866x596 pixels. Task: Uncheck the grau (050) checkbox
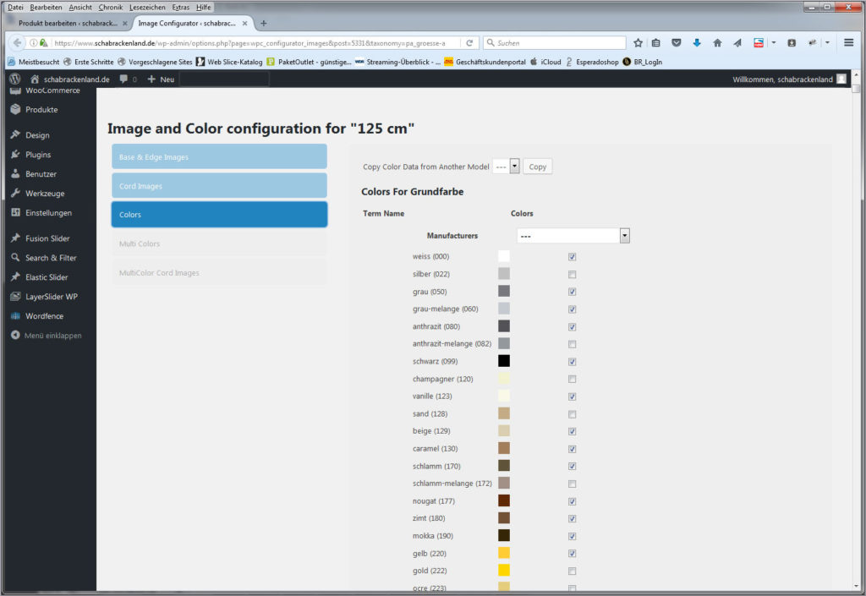point(573,292)
